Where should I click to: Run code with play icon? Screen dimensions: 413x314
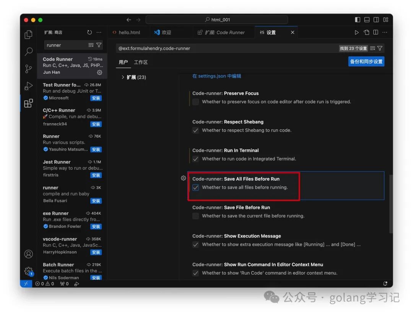357,33
